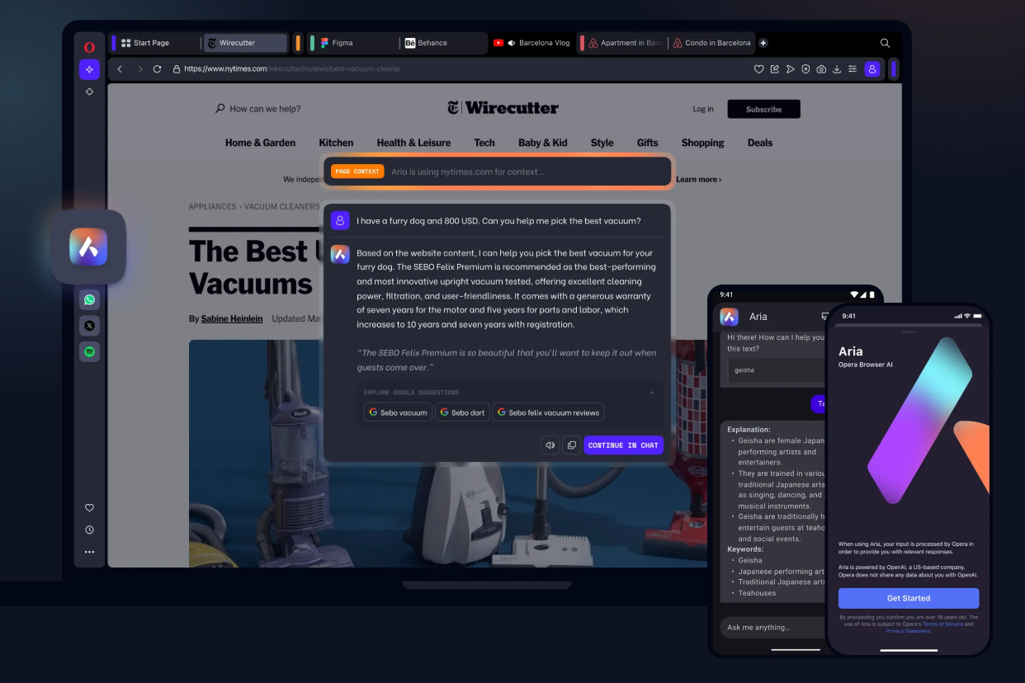This screenshot has width=1025, height=683.
Task: Open Privacy Statement link on iPhone
Action: (909, 631)
